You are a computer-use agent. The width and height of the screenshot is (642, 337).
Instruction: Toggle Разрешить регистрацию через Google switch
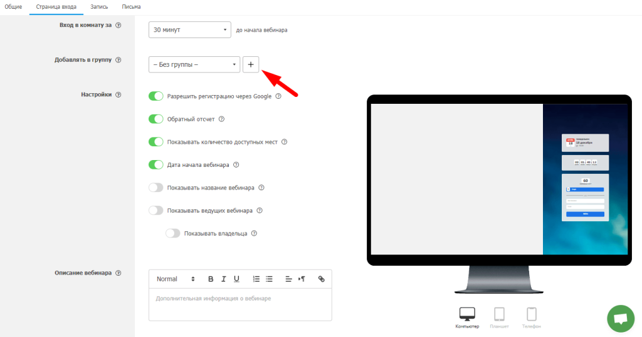tap(155, 96)
